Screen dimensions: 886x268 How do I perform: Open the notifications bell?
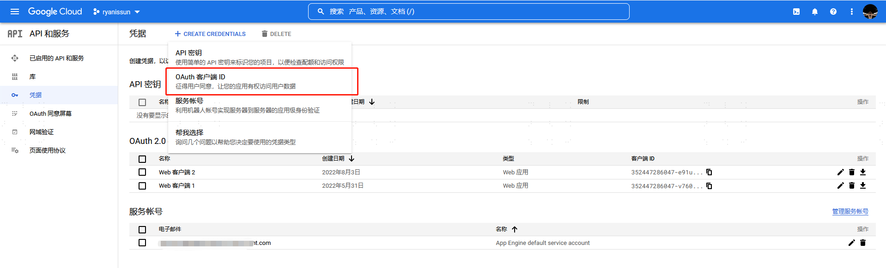pos(815,12)
